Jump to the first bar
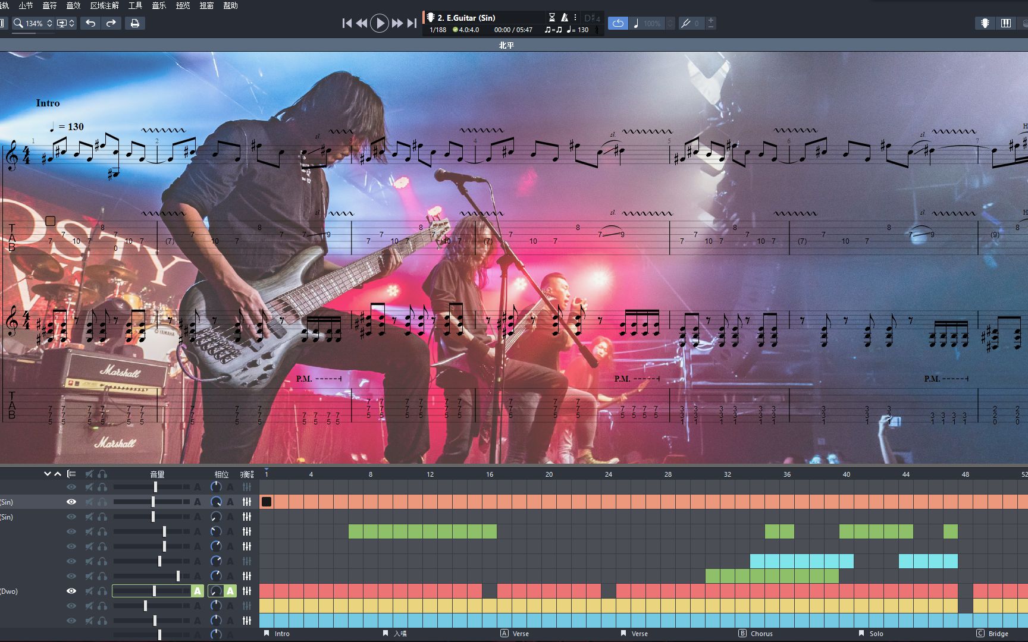1028x642 pixels. [347, 23]
